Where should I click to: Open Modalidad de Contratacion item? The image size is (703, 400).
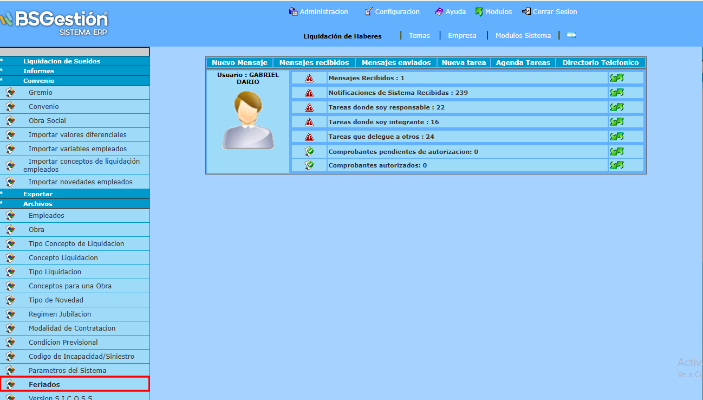[x=72, y=328]
